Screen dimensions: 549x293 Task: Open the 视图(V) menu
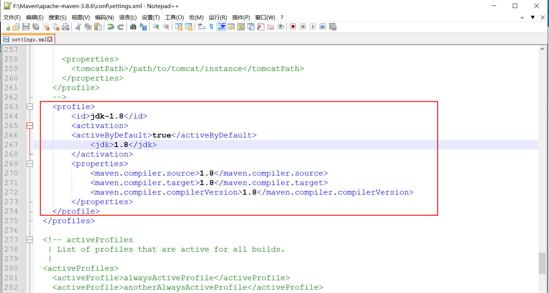coord(81,18)
